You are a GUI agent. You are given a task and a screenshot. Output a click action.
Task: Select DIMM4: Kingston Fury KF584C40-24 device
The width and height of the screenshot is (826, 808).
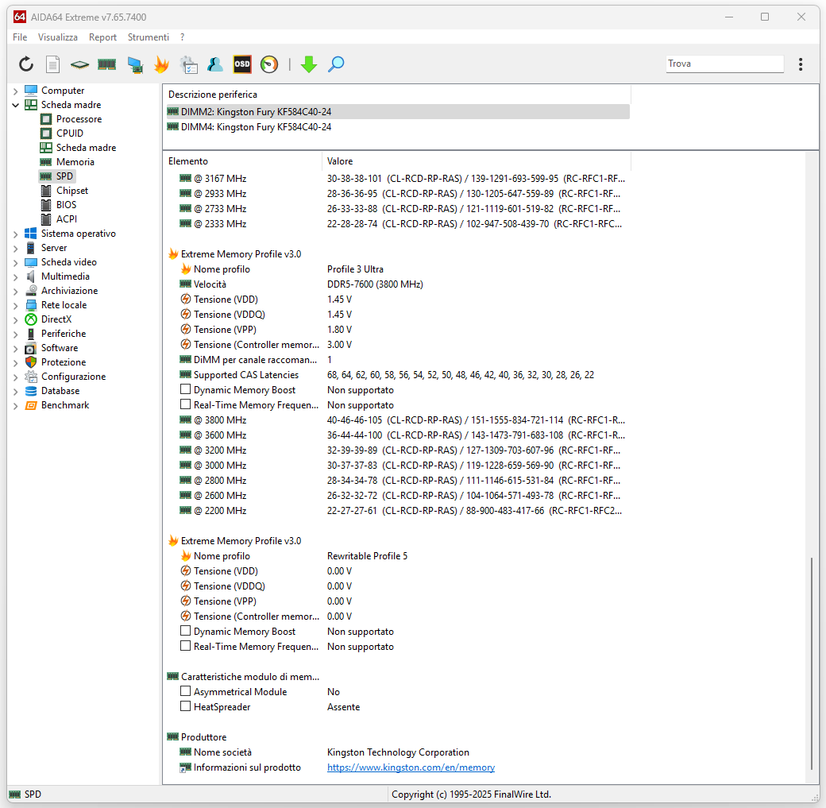tap(398, 127)
